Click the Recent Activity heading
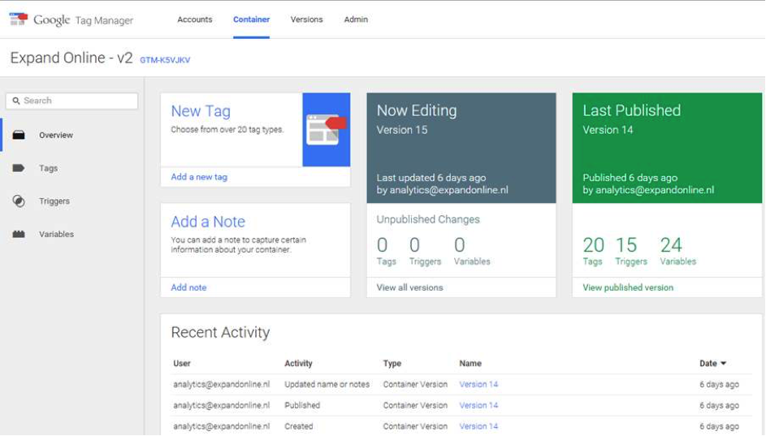Viewport: 766px width, 436px height. point(220,333)
